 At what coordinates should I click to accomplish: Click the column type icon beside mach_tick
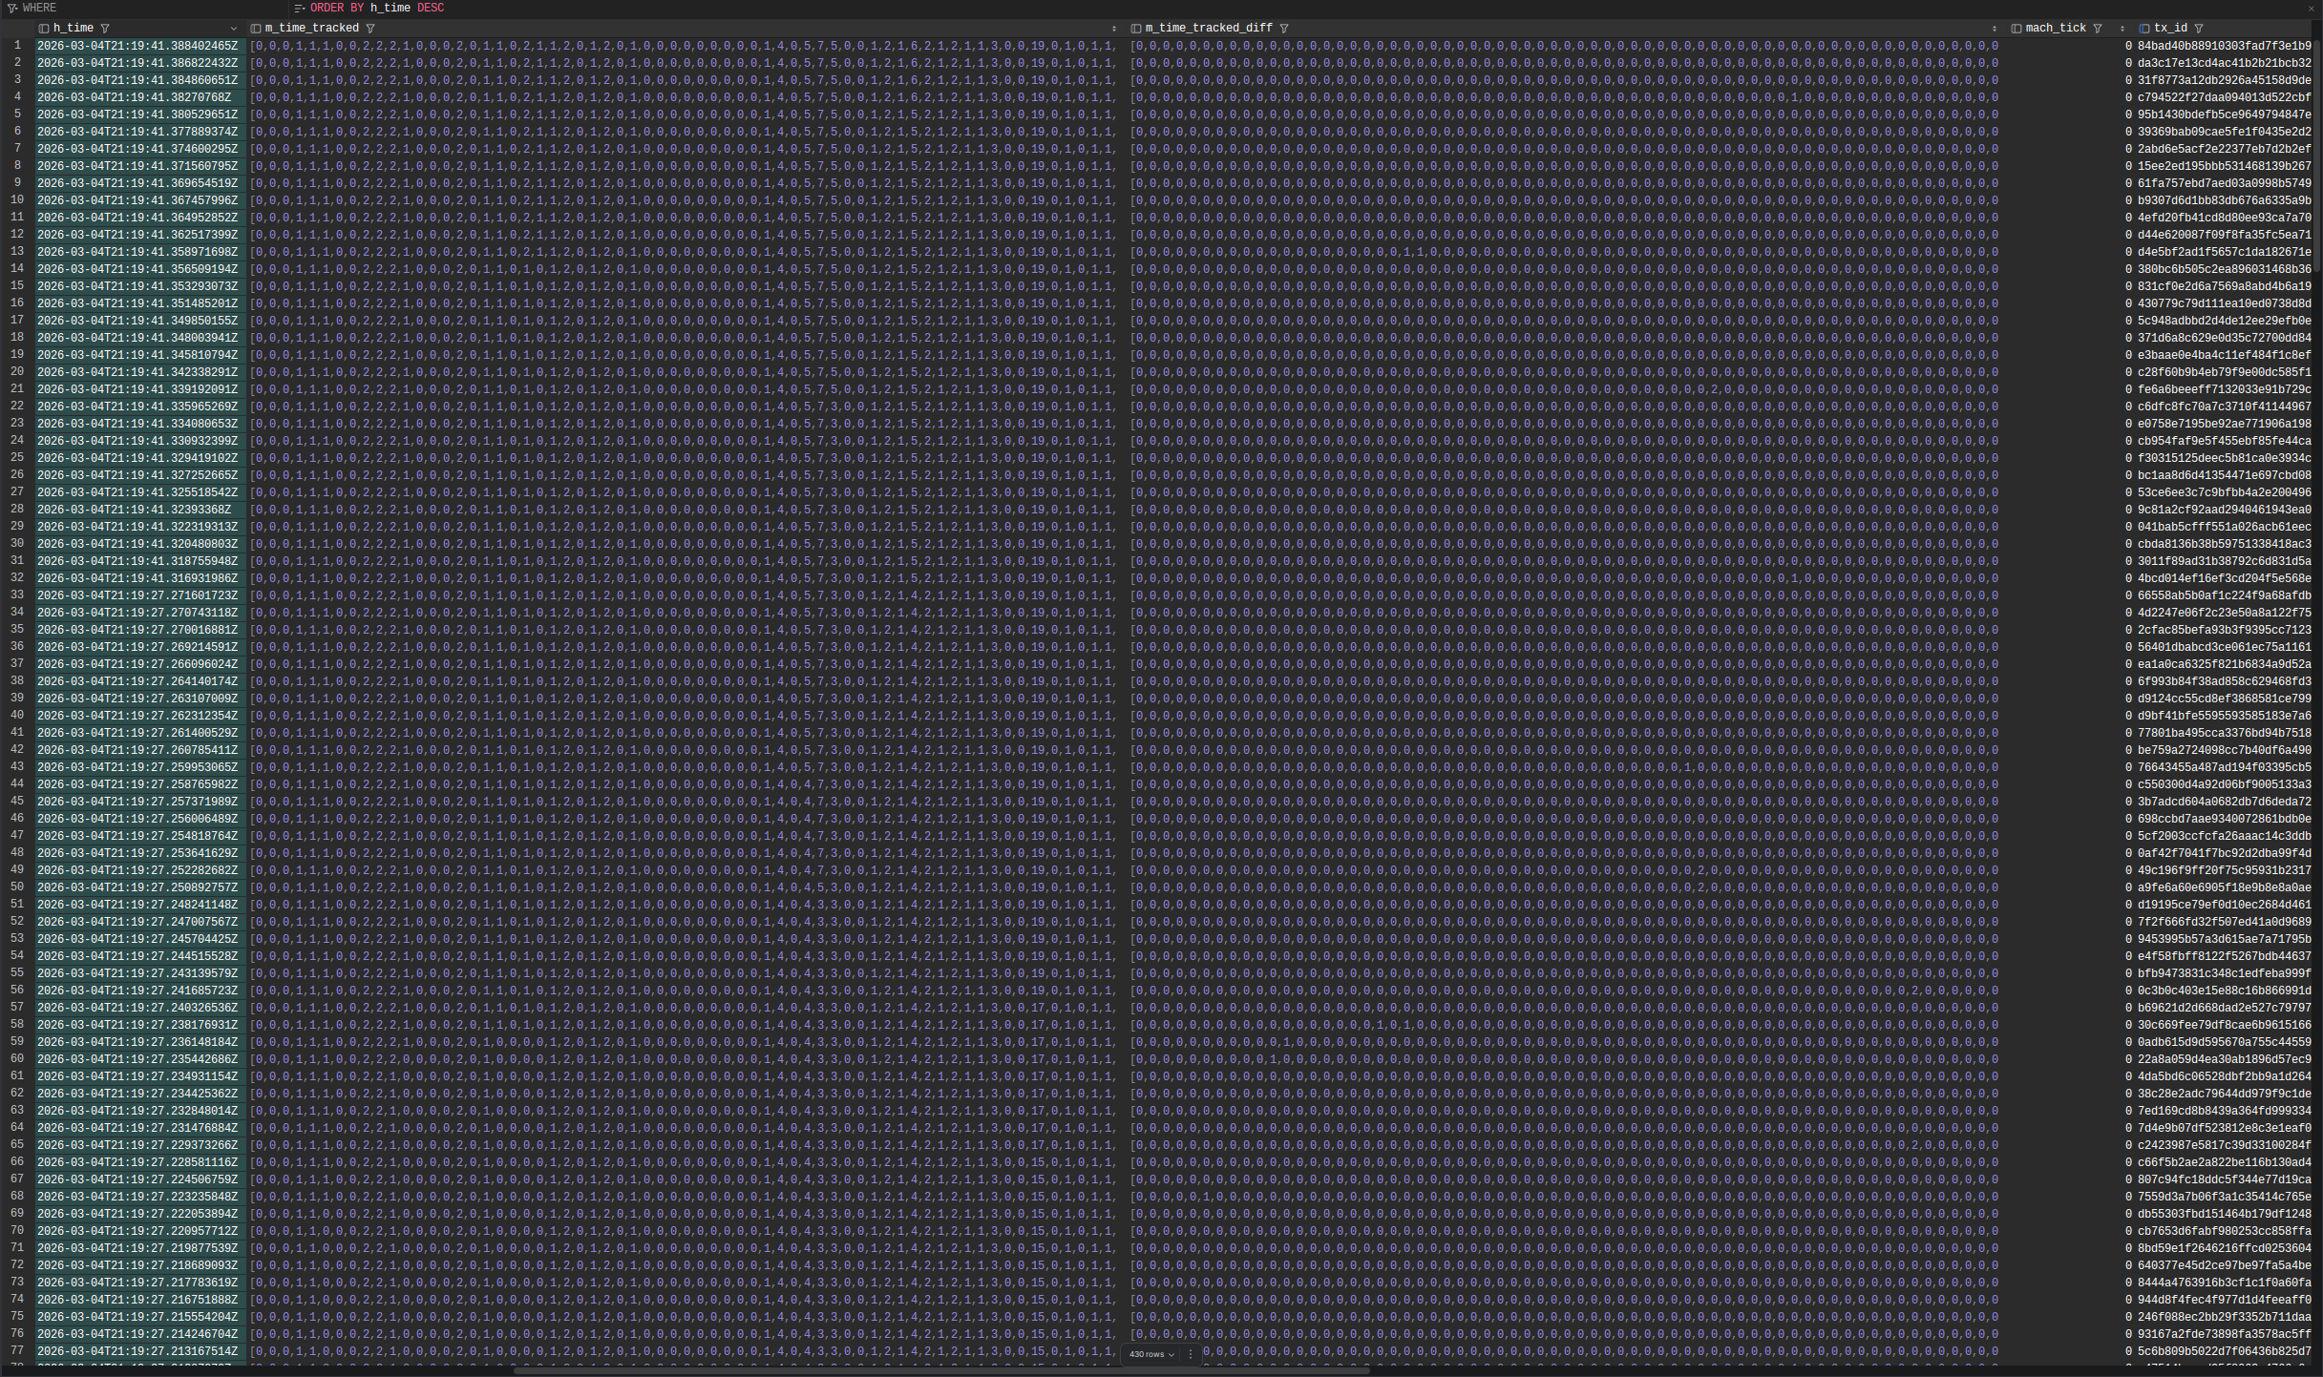pyautogui.click(x=2017, y=28)
